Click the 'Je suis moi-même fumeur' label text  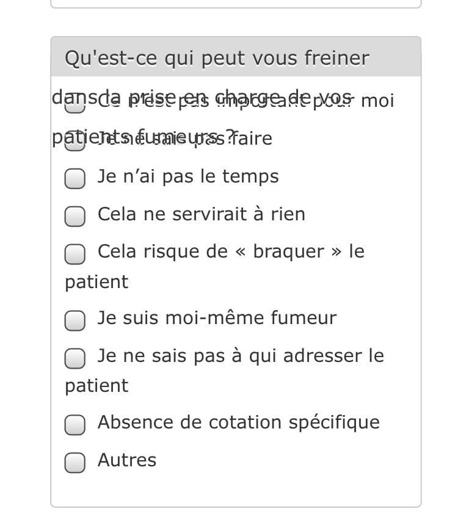[x=217, y=319]
